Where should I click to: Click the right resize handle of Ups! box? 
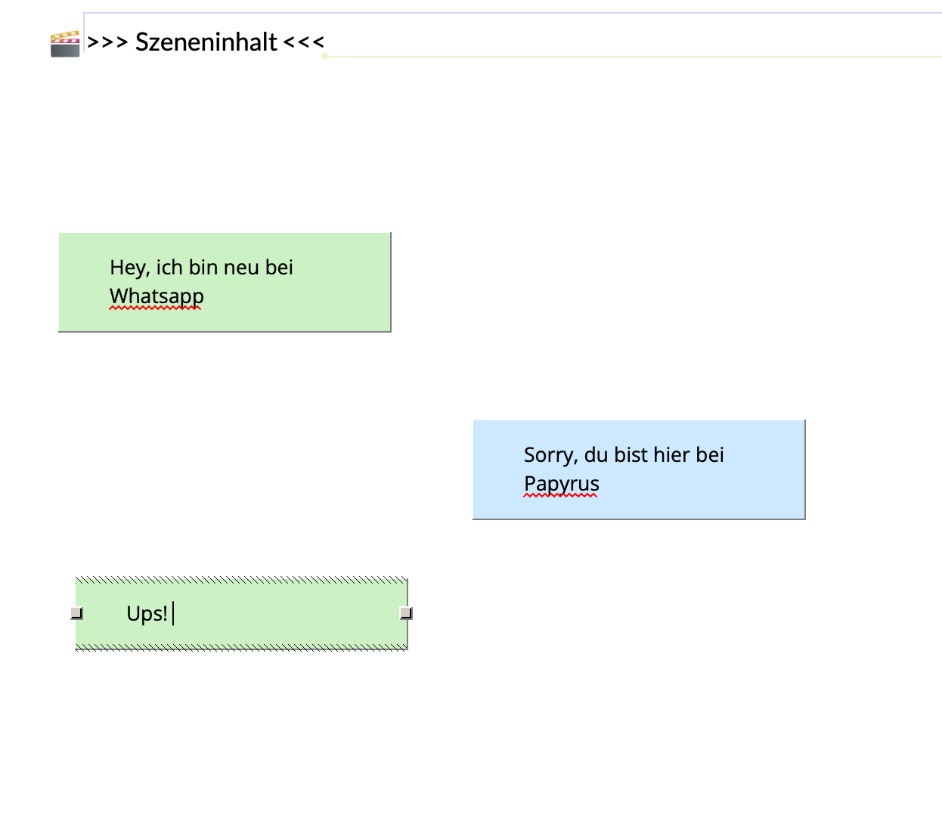pos(406,613)
